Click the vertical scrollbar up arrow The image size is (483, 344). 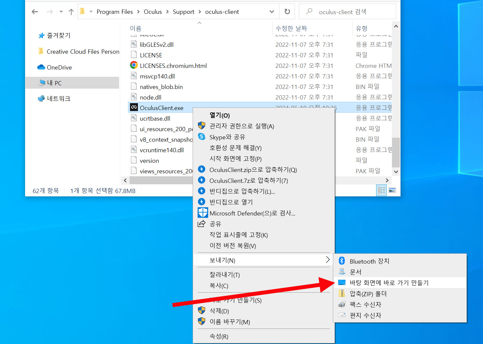pos(396,26)
